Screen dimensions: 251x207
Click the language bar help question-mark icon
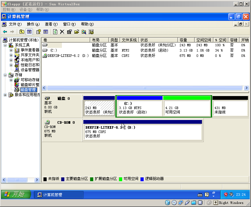pos(207,195)
